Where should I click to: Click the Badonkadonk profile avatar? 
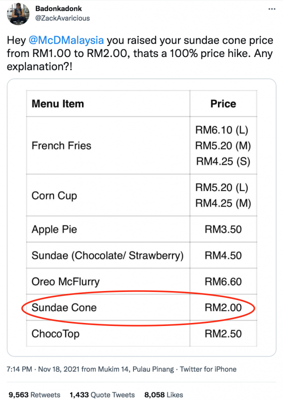18,14
